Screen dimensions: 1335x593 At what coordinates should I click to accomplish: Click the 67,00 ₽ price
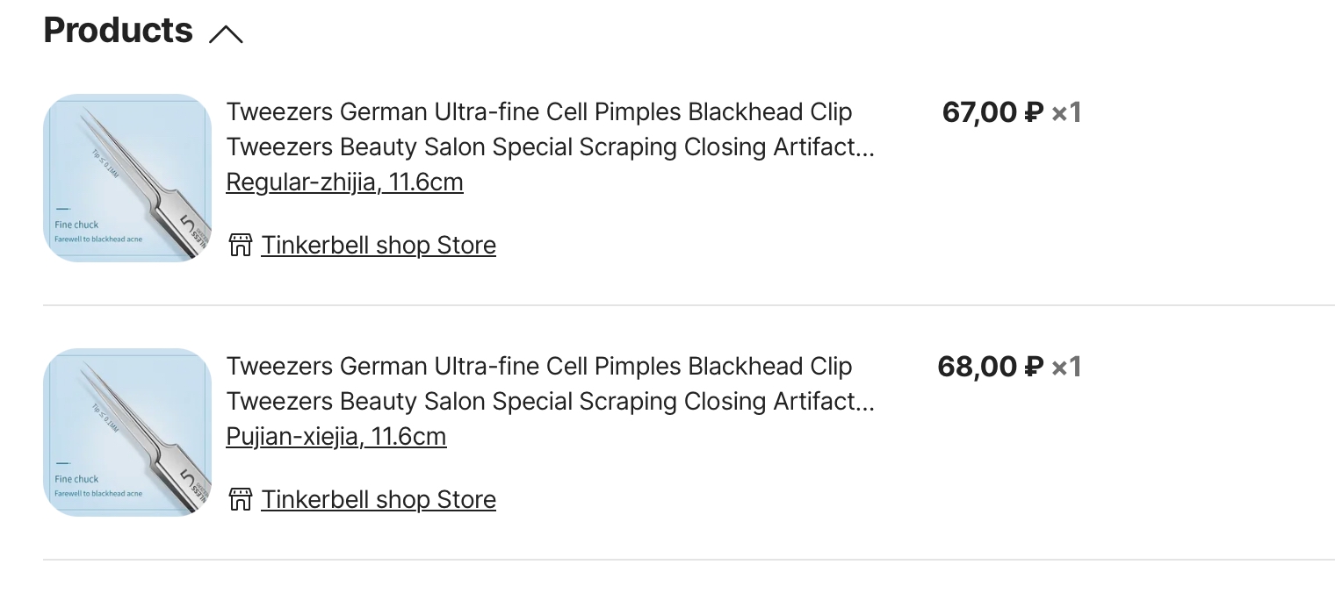992,112
